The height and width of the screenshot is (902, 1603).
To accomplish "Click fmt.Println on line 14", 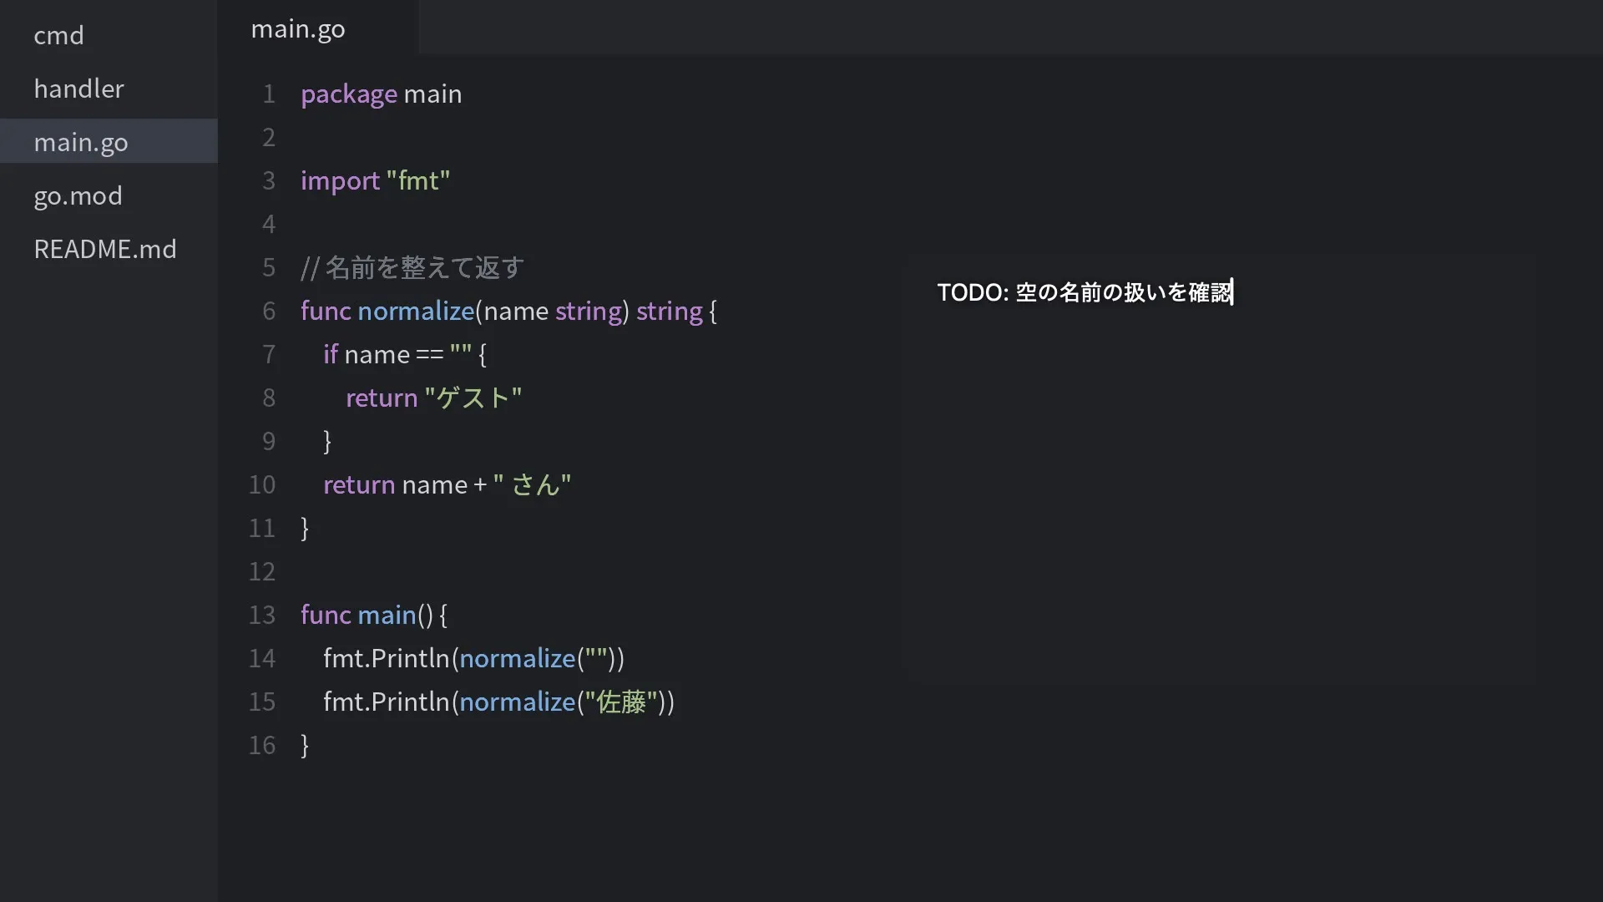I will click(x=387, y=658).
